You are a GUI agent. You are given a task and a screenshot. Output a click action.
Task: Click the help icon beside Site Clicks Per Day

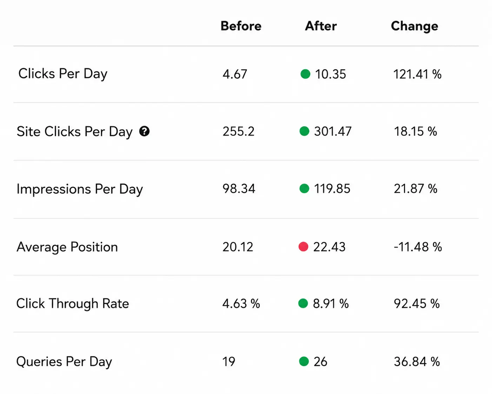coord(144,131)
